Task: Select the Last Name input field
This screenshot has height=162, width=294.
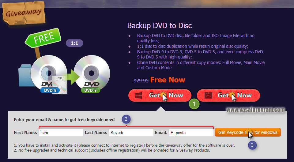Action: [x=131, y=133]
